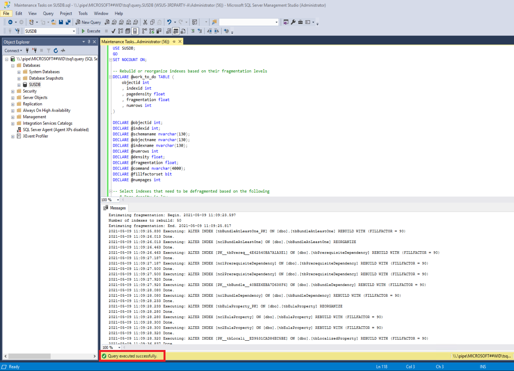The height and width of the screenshot is (371, 514).
Task: Toggle Results to File mode
Action: point(183,31)
